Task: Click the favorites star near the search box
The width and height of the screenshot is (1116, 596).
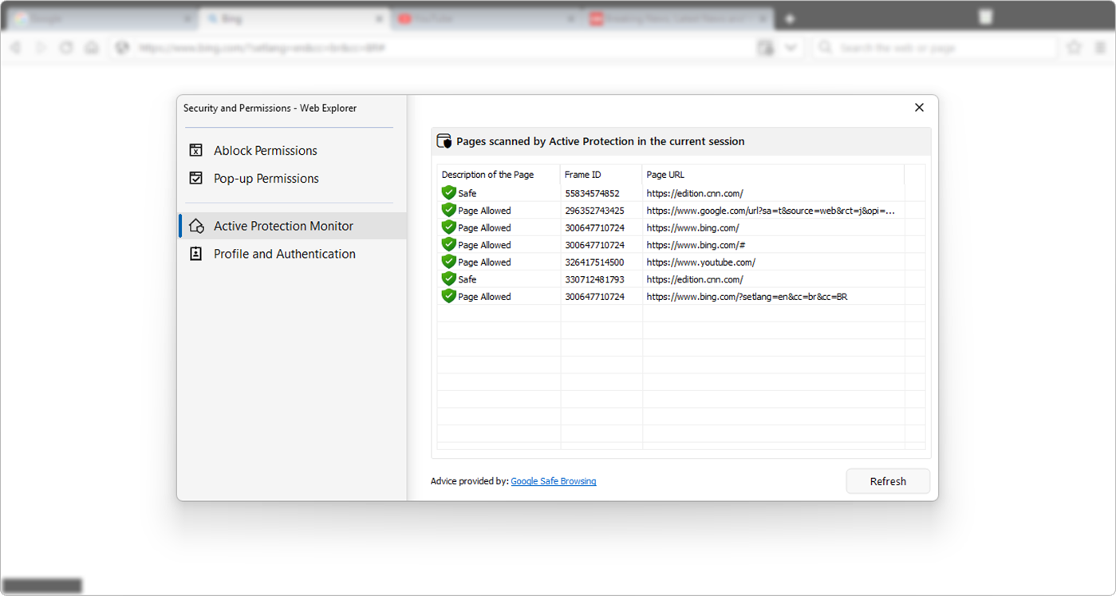Action: pyautogui.click(x=1074, y=47)
